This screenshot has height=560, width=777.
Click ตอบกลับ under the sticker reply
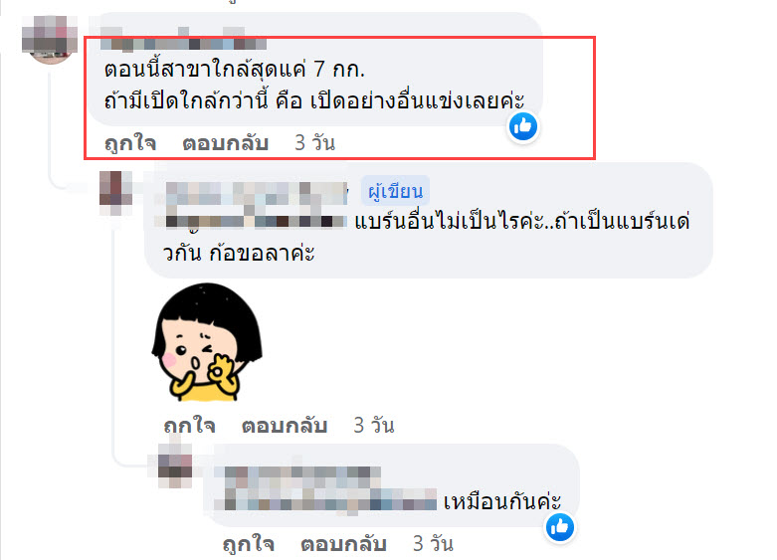[285, 426]
